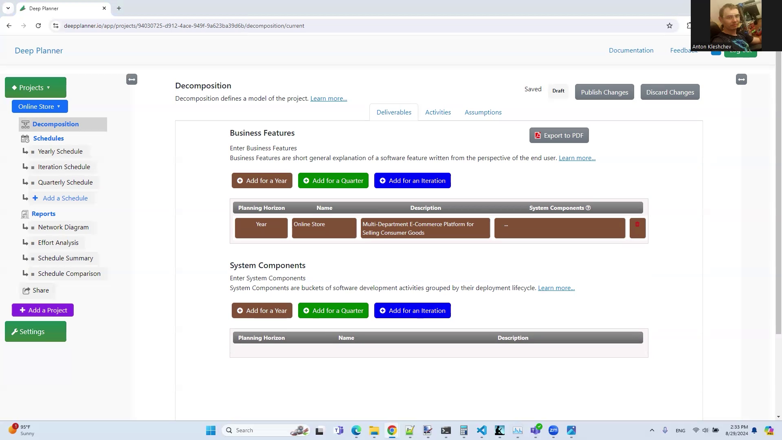Click Publish Changes
The width and height of the screenshot is (782, 440).
604,92
